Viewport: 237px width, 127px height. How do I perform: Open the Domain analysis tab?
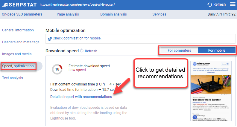pyautogui.click(x=113, y=14)
